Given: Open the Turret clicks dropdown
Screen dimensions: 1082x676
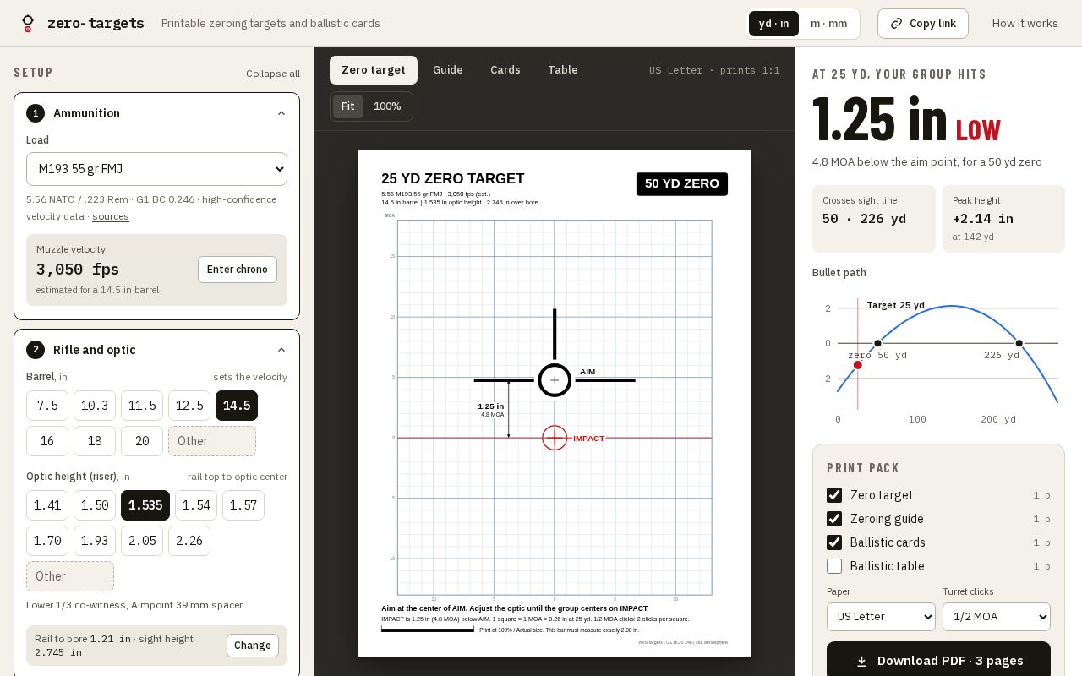Looking at the screenshot, I should point(997,617).
